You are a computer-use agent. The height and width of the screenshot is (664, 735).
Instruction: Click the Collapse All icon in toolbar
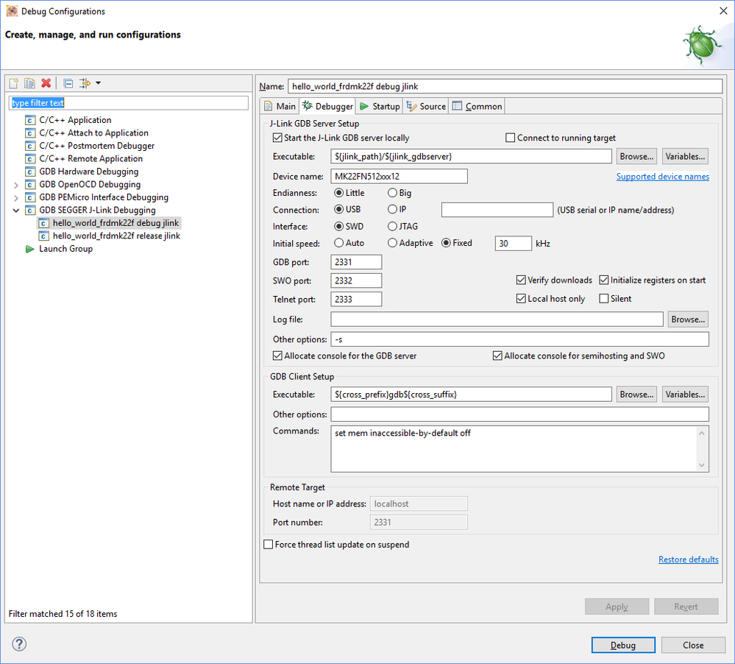(68, 83)
